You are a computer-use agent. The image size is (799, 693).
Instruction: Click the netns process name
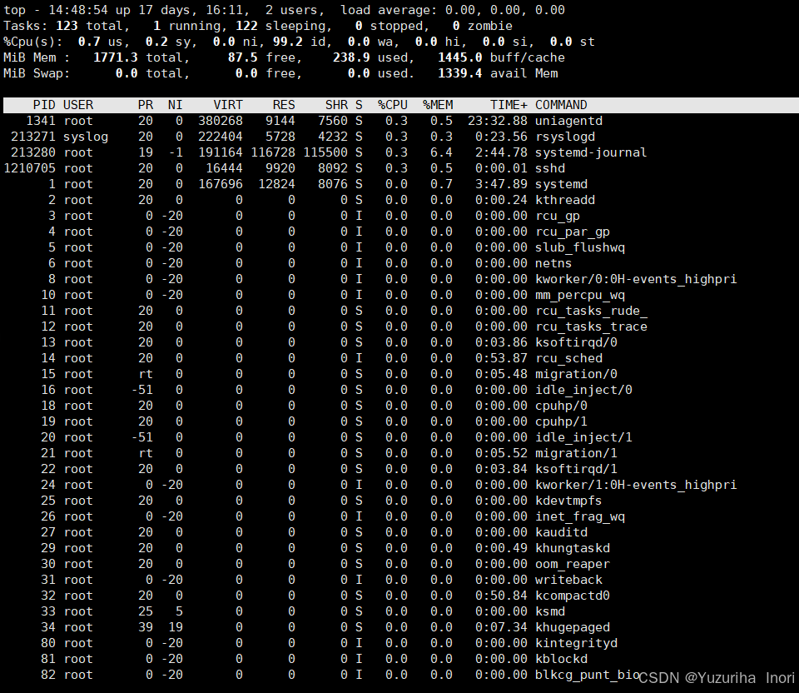(x=553, y=263)
